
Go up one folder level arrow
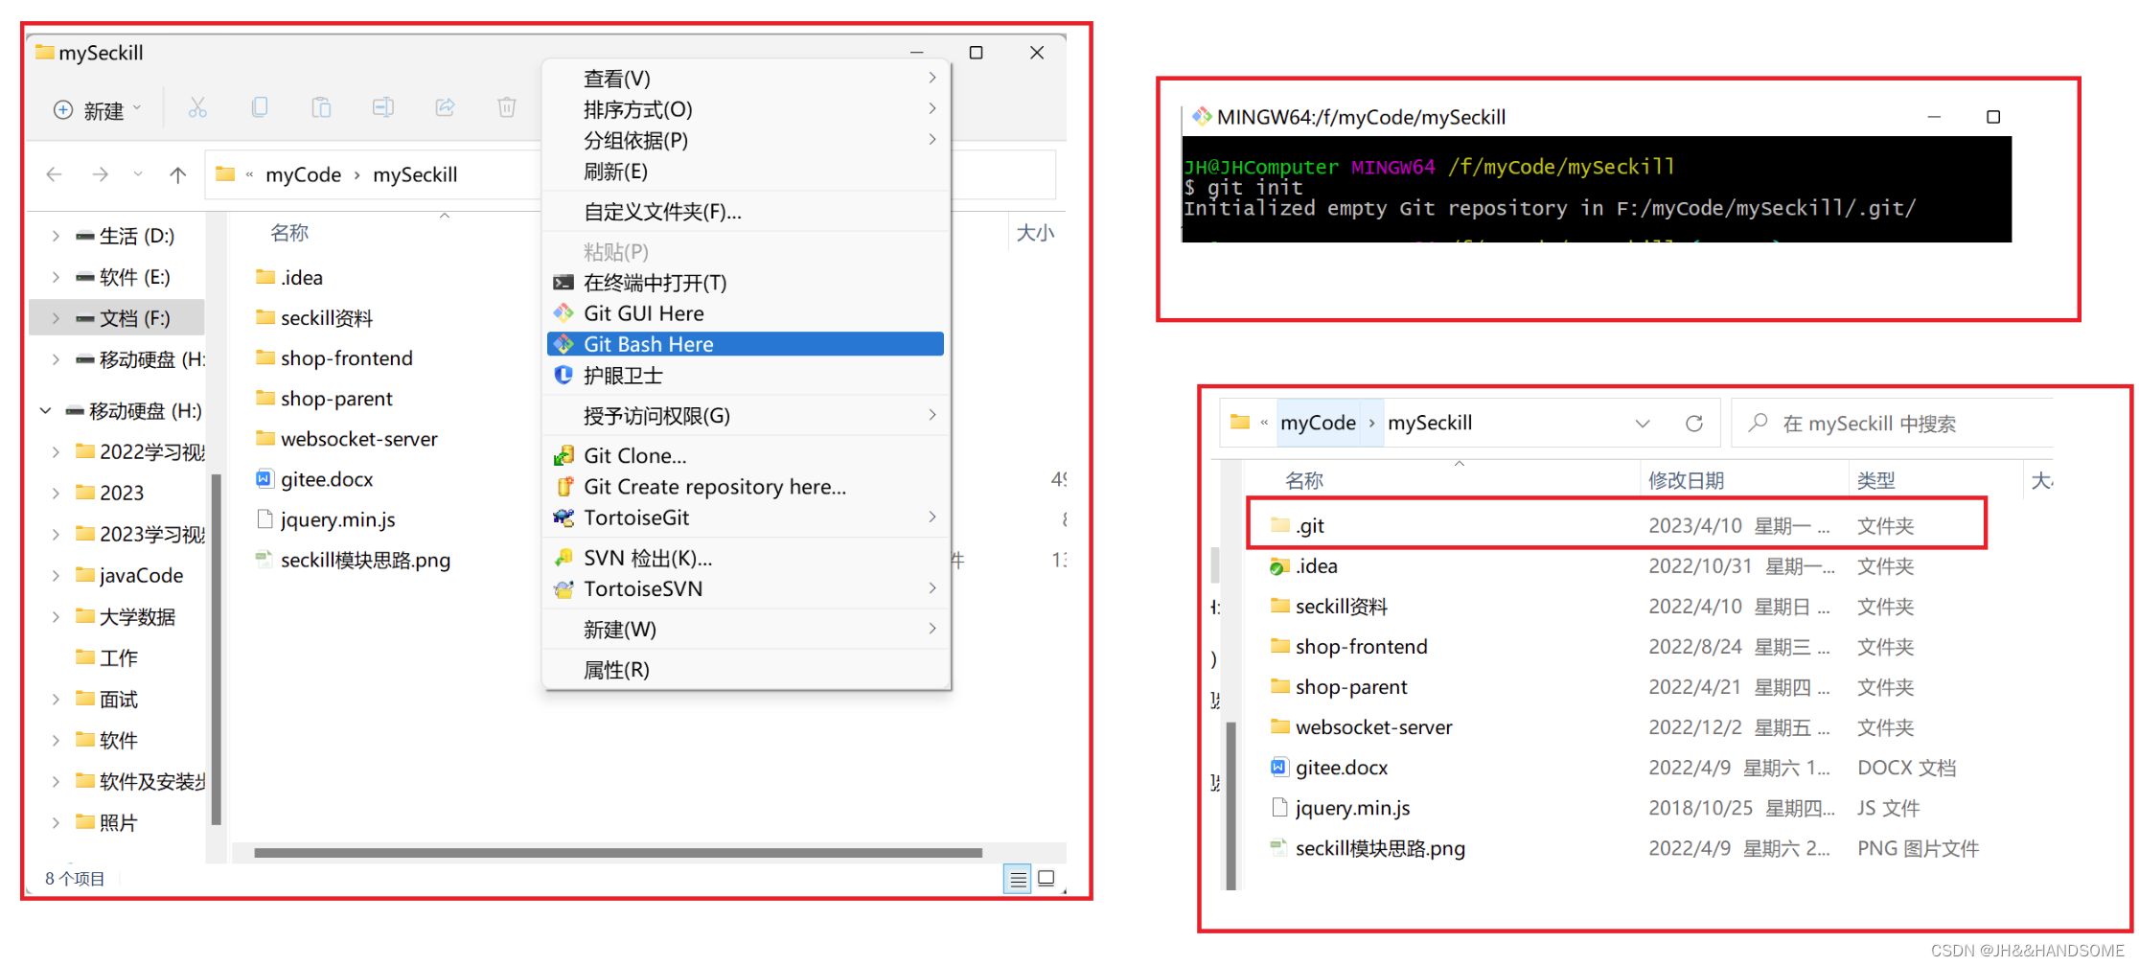click(x=177, y=174)
